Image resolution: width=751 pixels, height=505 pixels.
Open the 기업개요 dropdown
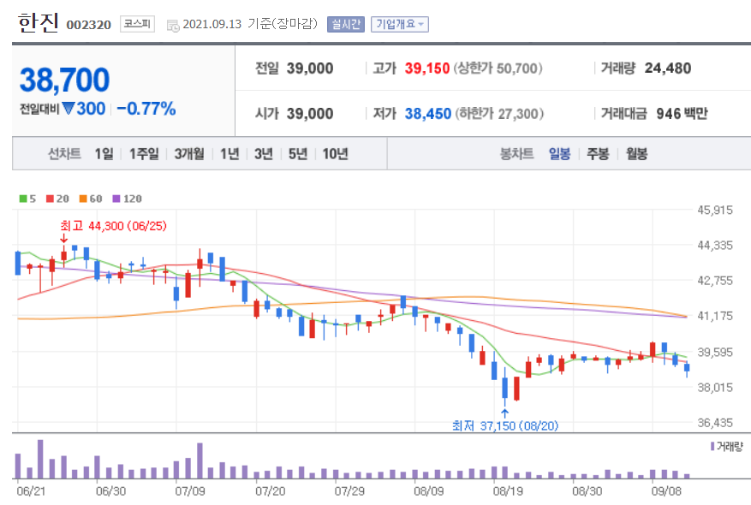click(399, 25)
